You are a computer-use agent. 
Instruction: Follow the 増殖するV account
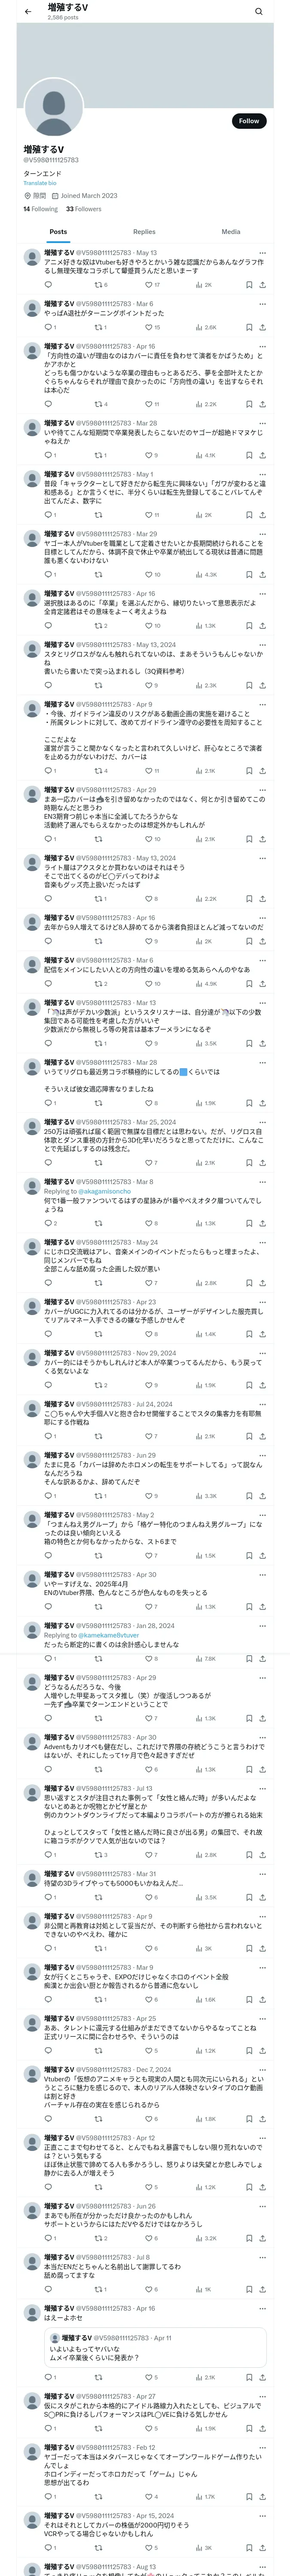pos(248,121)
